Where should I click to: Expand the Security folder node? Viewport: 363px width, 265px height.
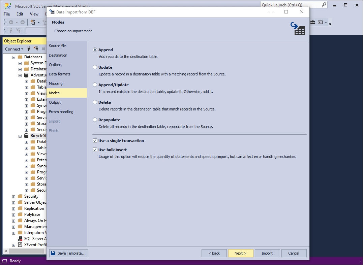click(x=13, y=197)
